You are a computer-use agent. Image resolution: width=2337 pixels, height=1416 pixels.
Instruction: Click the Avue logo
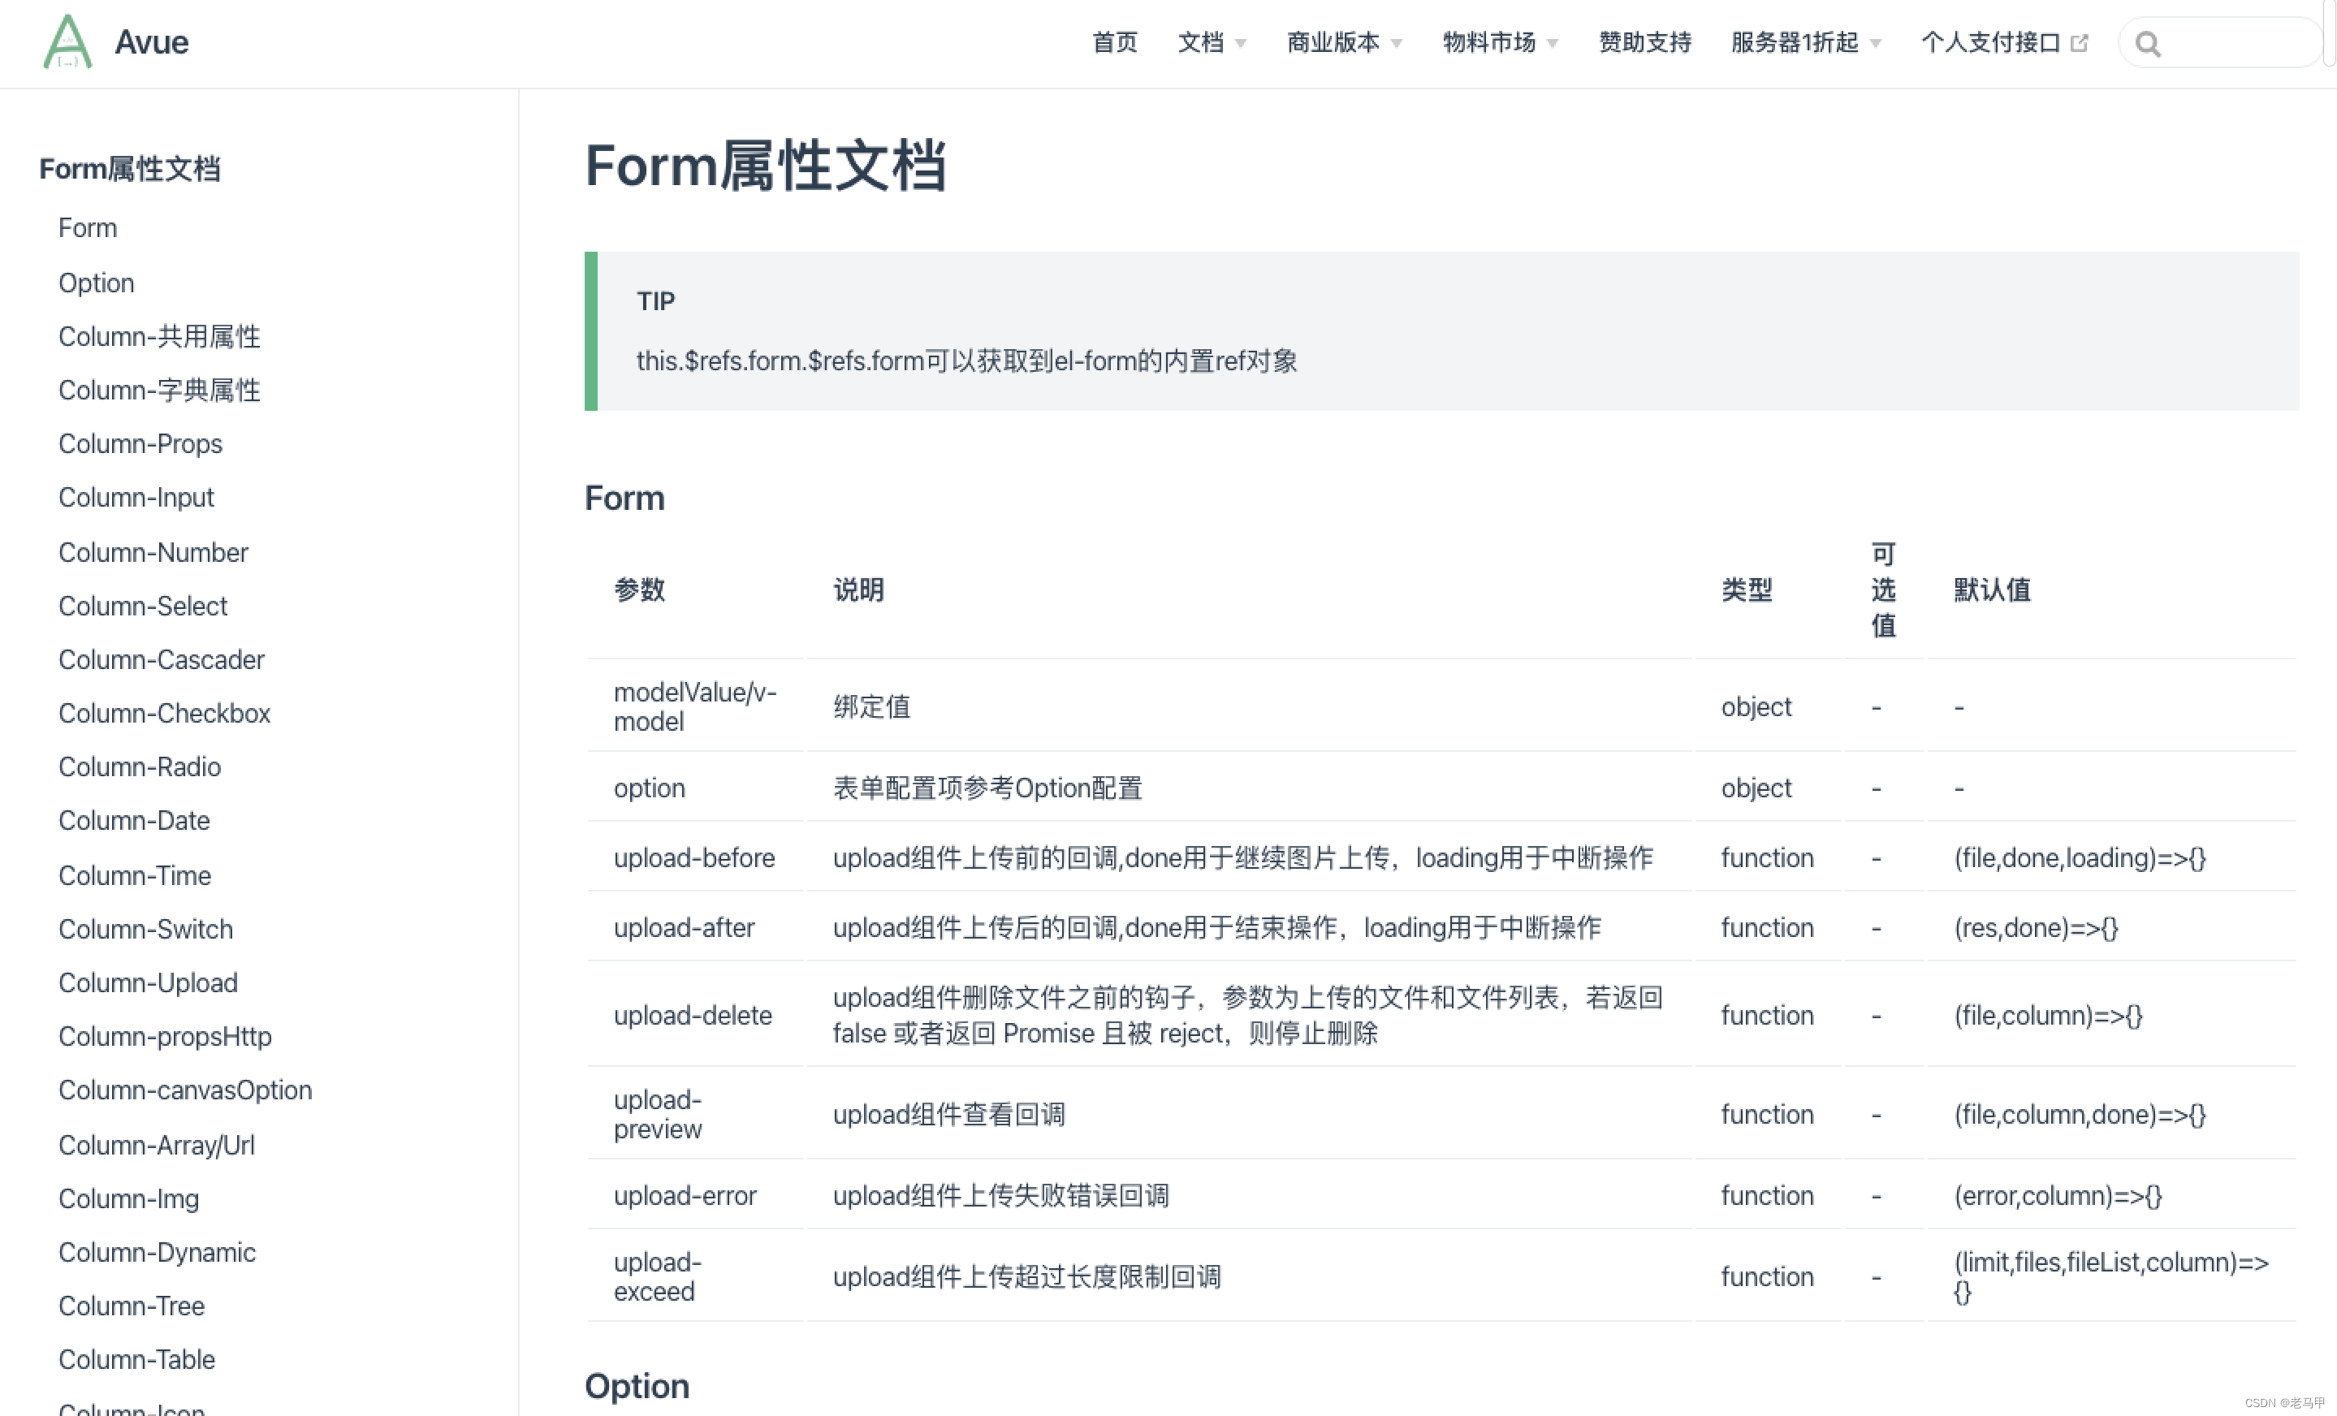coord(115,41)
